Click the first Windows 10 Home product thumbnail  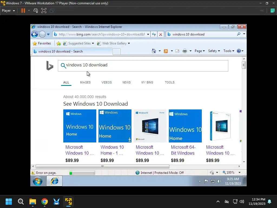pyautogui.click(x=80, y=126)
